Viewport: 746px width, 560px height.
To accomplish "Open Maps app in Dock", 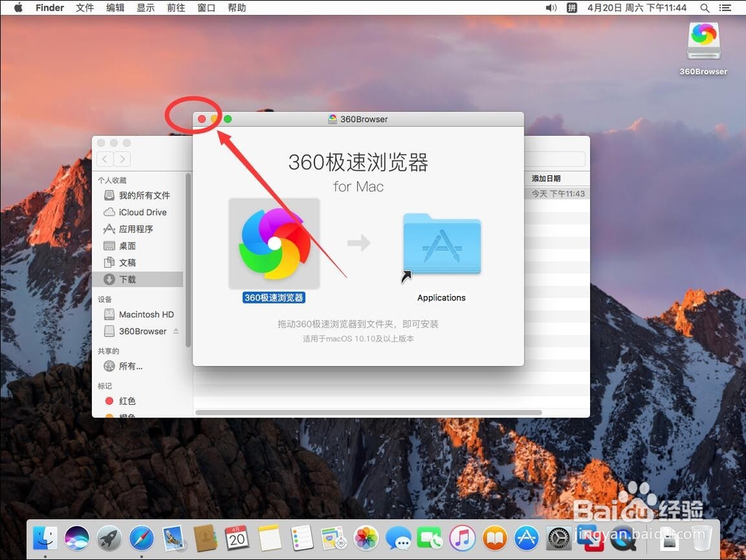I will point(333,538).
